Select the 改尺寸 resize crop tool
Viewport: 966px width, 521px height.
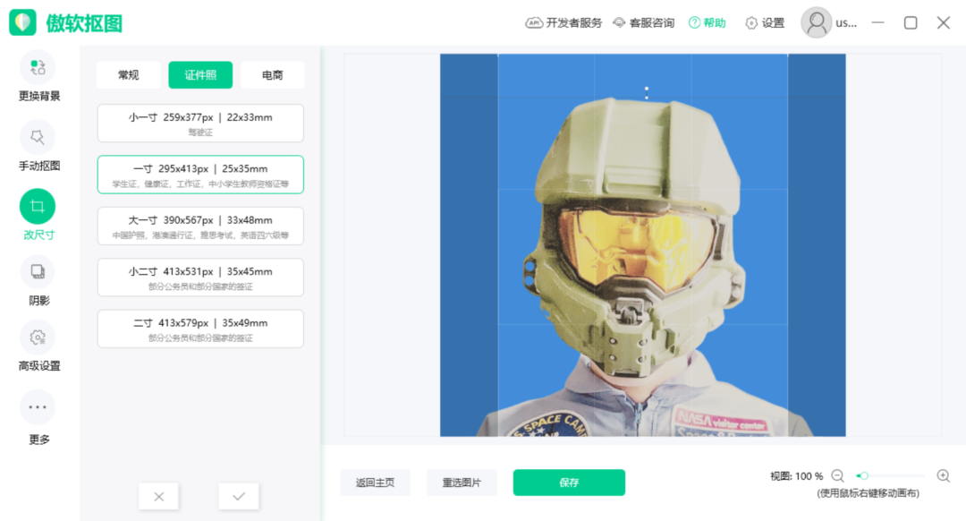point(38,215)
